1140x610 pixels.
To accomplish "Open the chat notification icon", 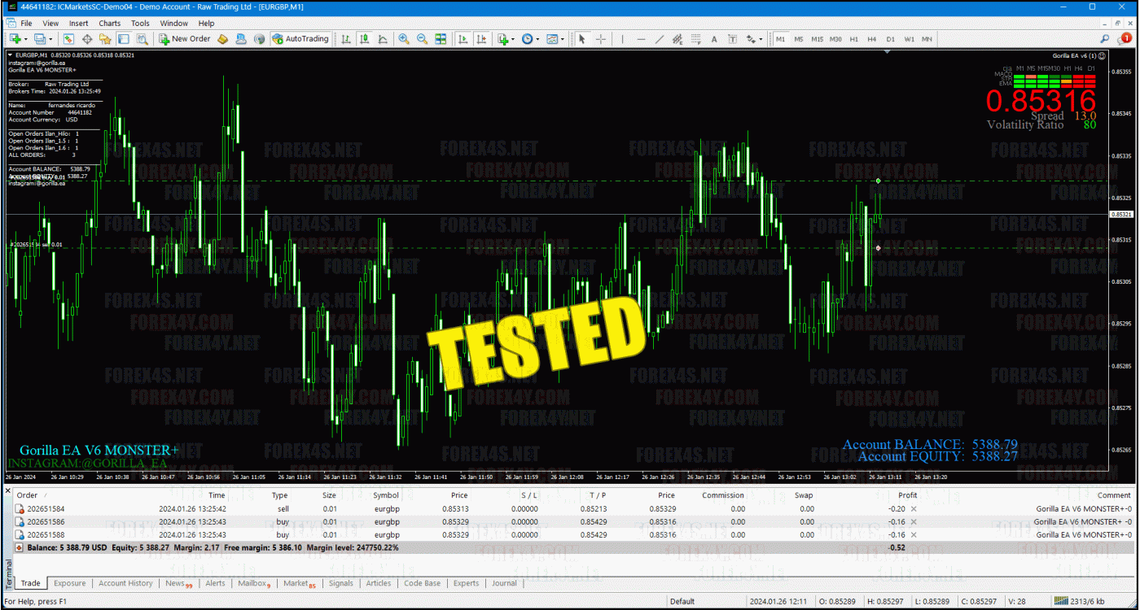I will click(1125, 38).
